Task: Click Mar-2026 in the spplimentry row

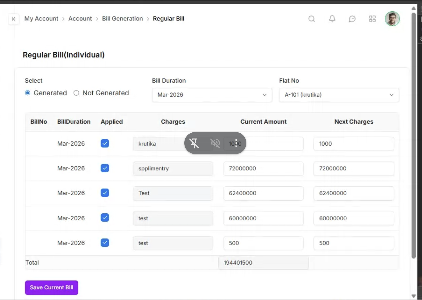Action: pos(71,168)
